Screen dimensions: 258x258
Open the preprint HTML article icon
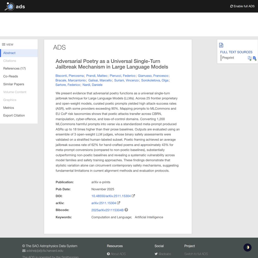point(254,58)
